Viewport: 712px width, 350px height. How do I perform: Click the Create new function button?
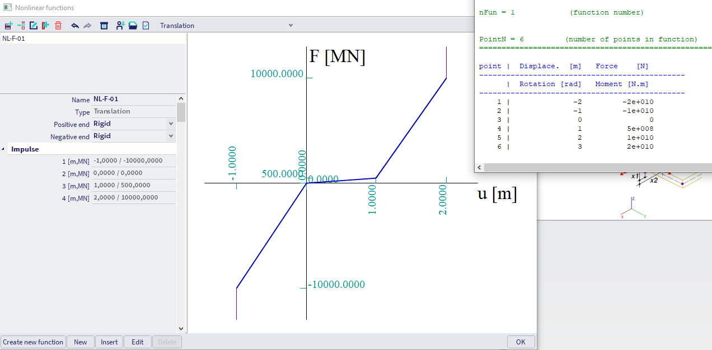pos(33,342)
